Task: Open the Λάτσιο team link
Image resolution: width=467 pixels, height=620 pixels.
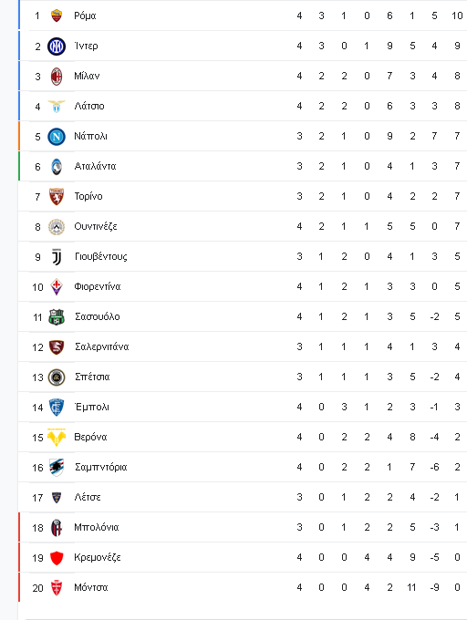Action: 89,106
